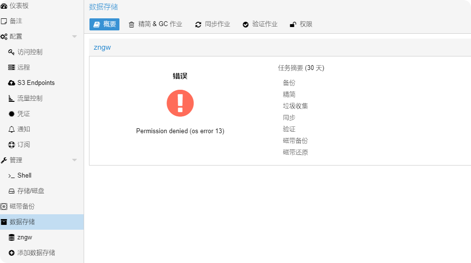Click the tape backup icon
471x263 pixels.
(4, 207)
